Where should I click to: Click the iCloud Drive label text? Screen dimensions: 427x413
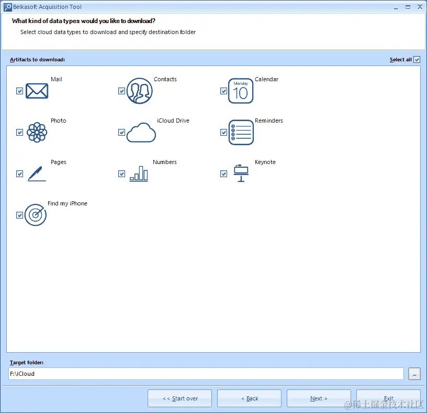(x=173, y=121)
